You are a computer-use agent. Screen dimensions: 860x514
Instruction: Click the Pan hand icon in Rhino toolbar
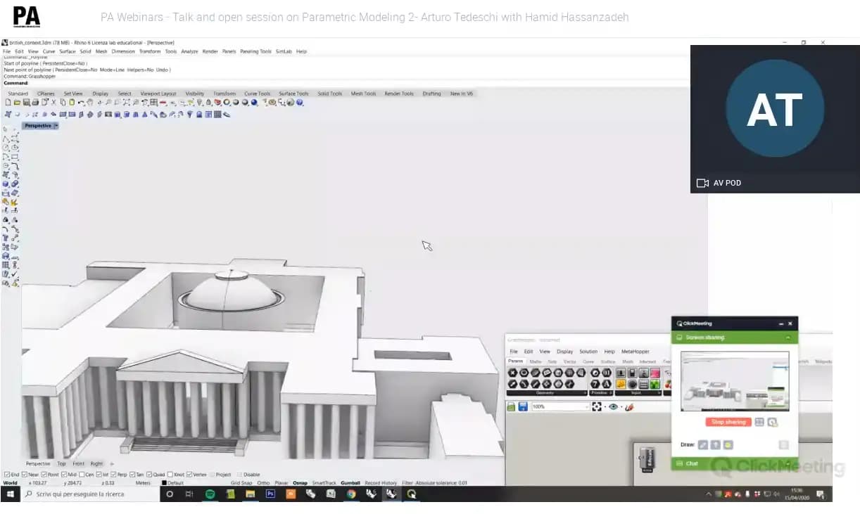[x=89, y=103]
